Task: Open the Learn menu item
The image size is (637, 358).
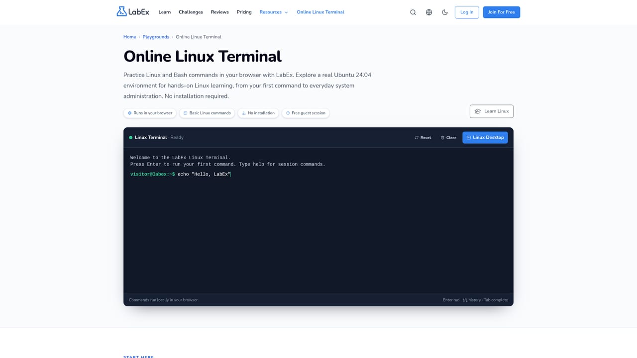Action: pyautogui.click(x=165, y=12)
